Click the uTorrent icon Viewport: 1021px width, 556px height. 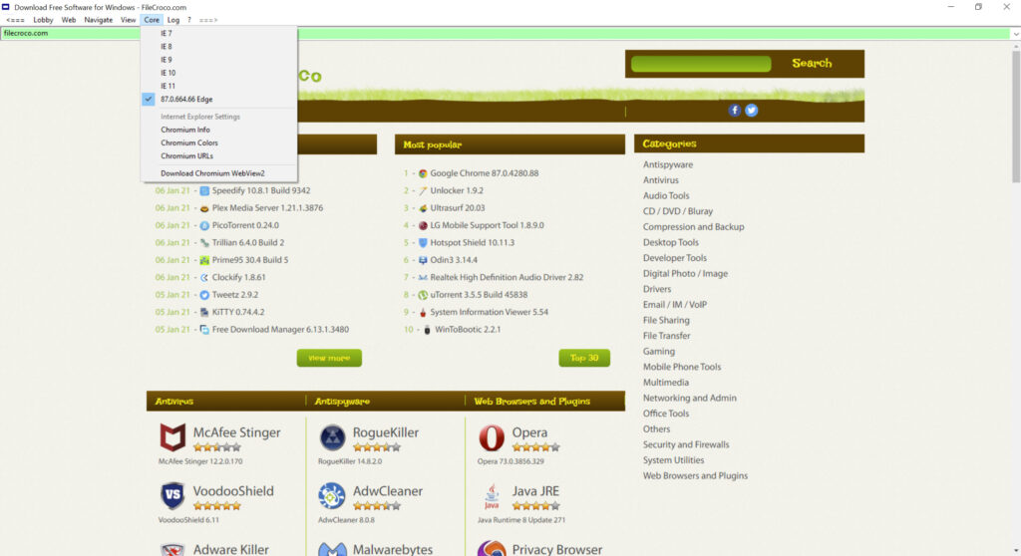(x=423, y=295)
